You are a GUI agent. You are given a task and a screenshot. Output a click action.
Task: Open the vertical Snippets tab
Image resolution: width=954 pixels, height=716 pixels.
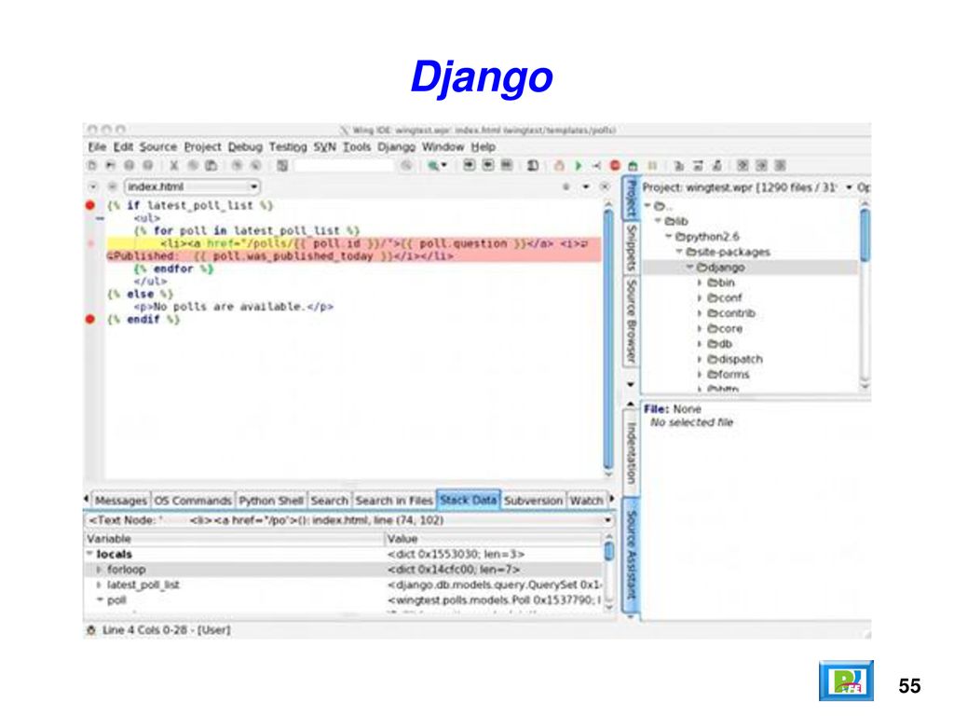(632, 248)
